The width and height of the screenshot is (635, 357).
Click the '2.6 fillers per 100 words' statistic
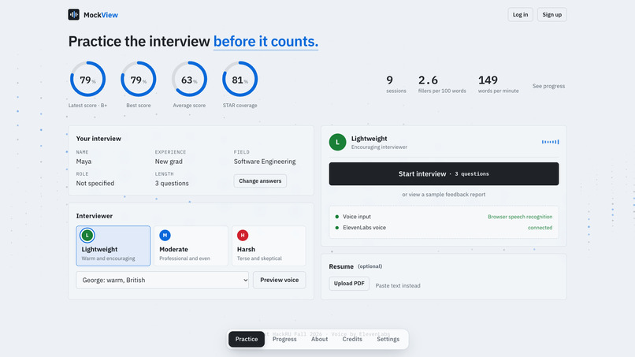coord(442,84)
